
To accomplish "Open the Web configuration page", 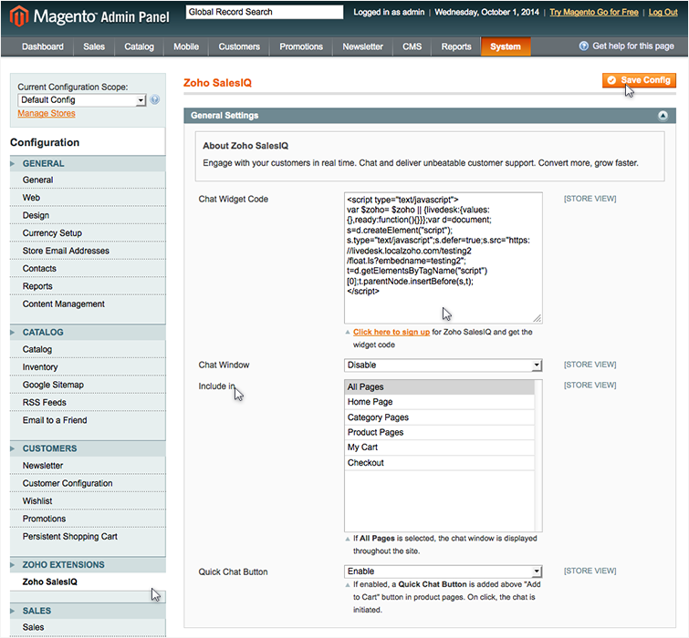I will click(x=88, y=198).
